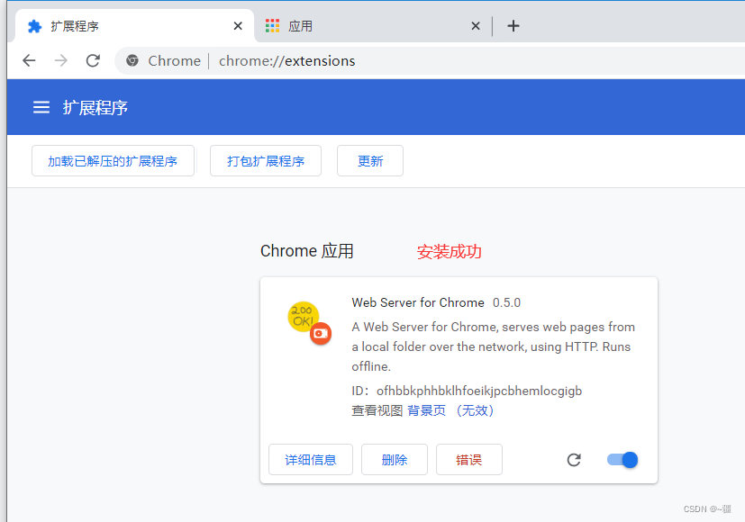Click the version number 0.5.0

tap(506, 302)
